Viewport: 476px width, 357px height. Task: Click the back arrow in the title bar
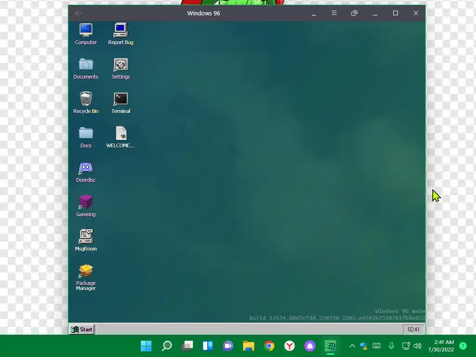pos(79,13)
